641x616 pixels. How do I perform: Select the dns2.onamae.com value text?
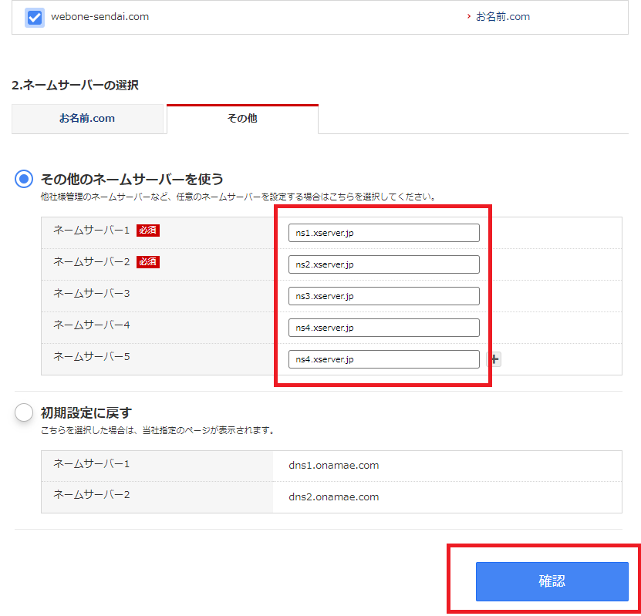333,497
